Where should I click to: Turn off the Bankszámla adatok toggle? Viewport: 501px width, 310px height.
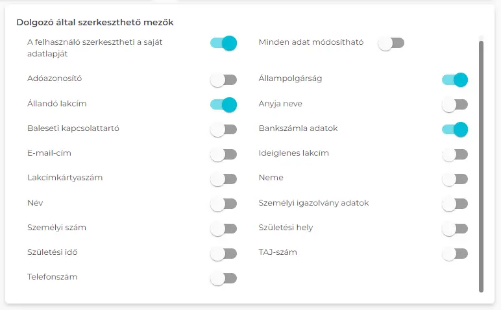454,130
